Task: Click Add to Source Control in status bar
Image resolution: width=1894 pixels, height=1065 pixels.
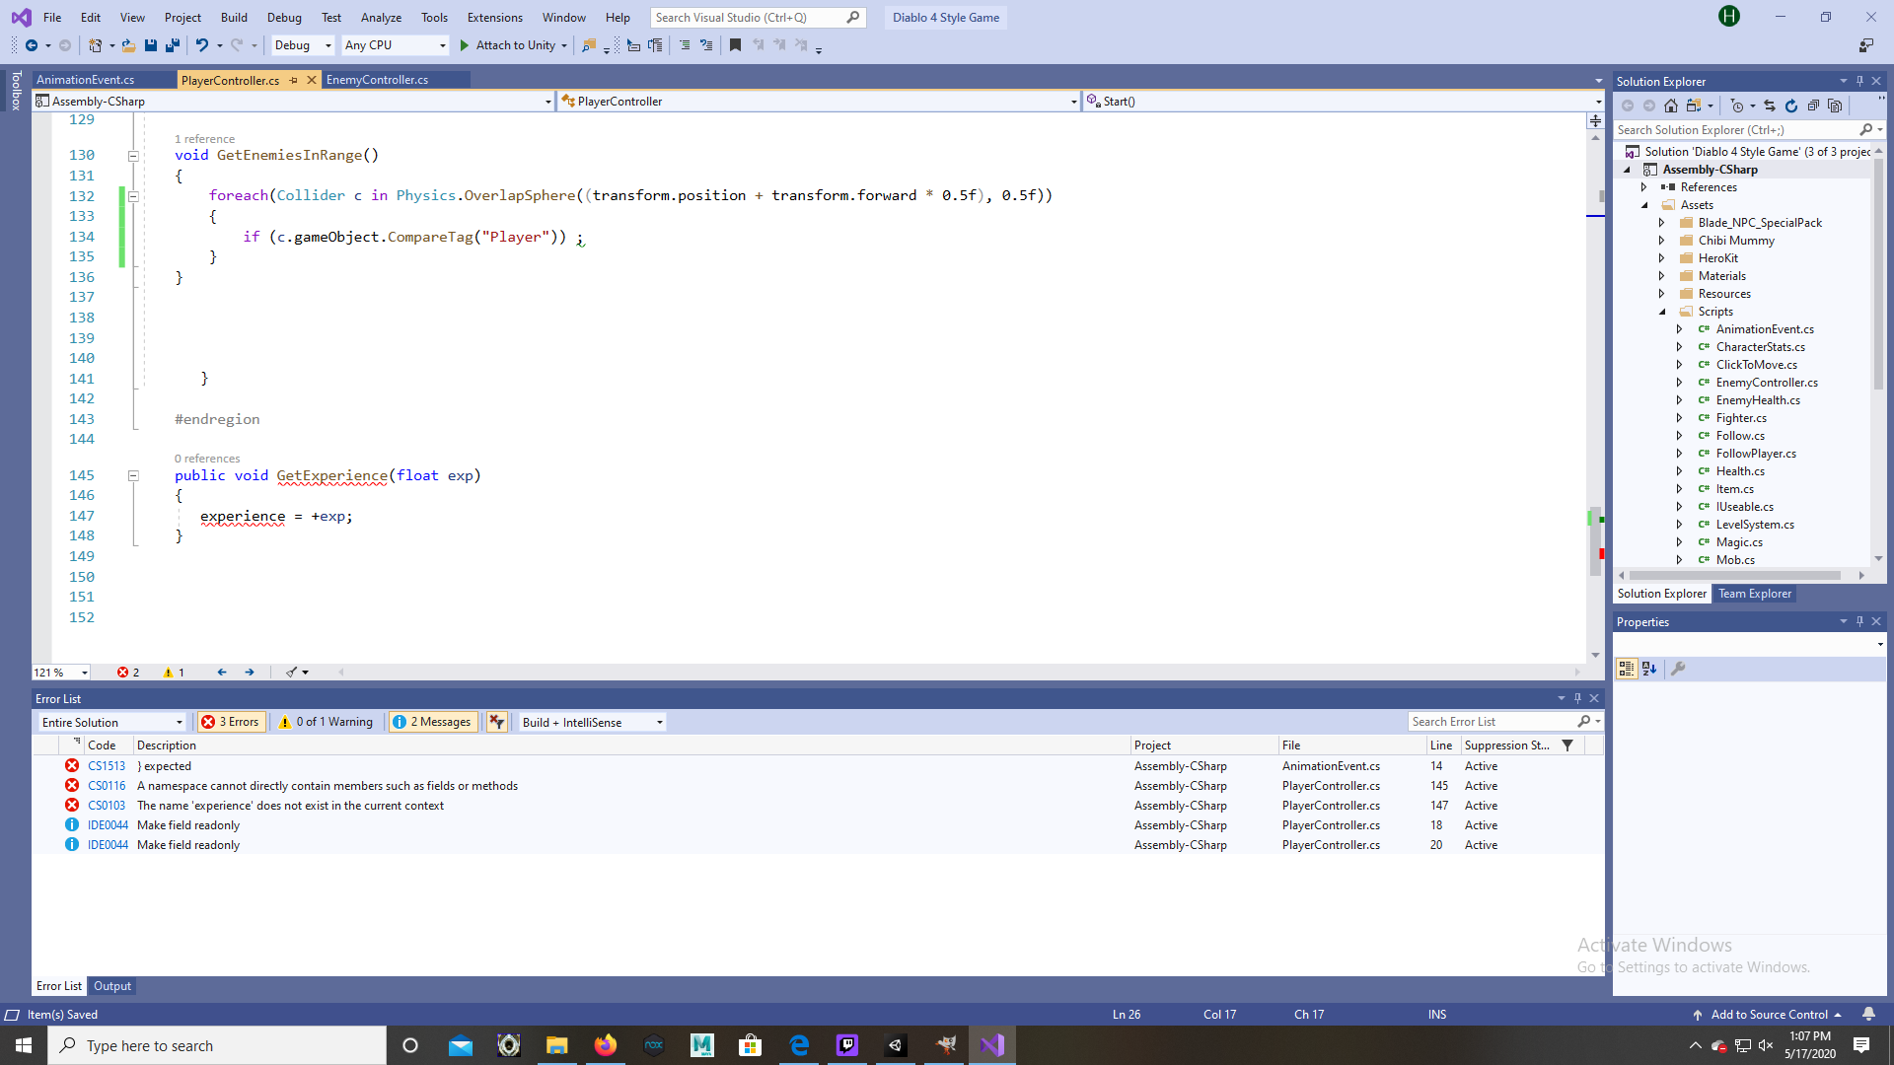Action: [x=1769, y=1014]
